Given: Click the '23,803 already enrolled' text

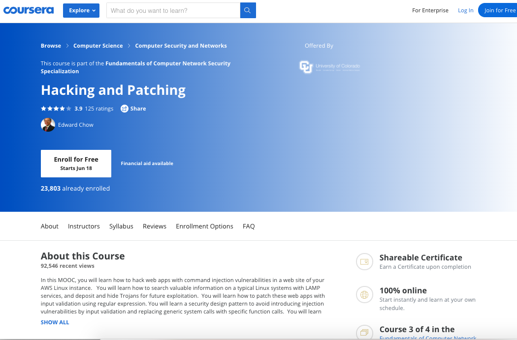Looking at the screenshot, I should point(75,189).
